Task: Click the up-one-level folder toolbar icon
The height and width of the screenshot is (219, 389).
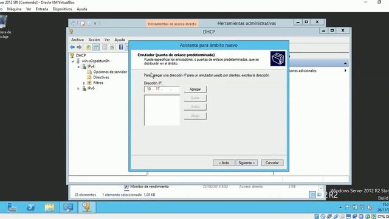Action: (88, 47)
